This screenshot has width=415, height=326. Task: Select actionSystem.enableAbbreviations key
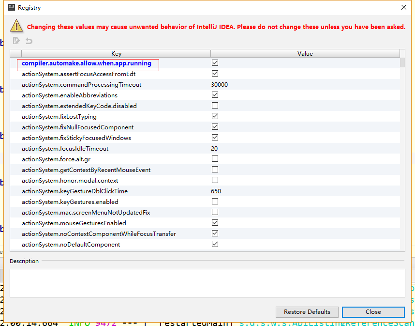click(x=70, y=95)
